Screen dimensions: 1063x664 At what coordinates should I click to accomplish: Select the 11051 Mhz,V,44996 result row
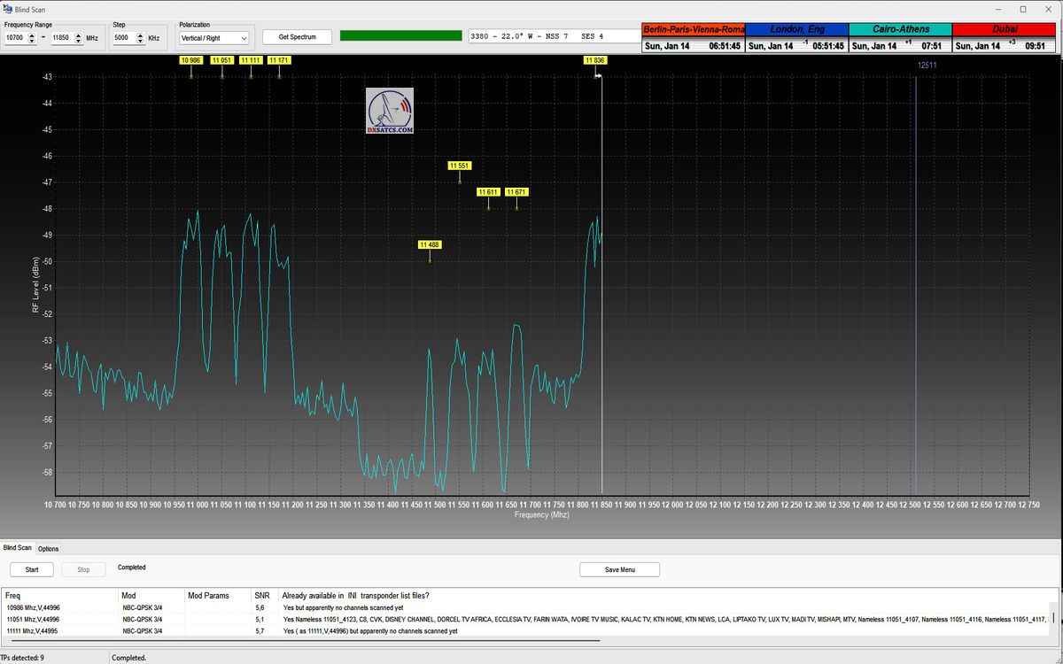click(x=33, y=620)
